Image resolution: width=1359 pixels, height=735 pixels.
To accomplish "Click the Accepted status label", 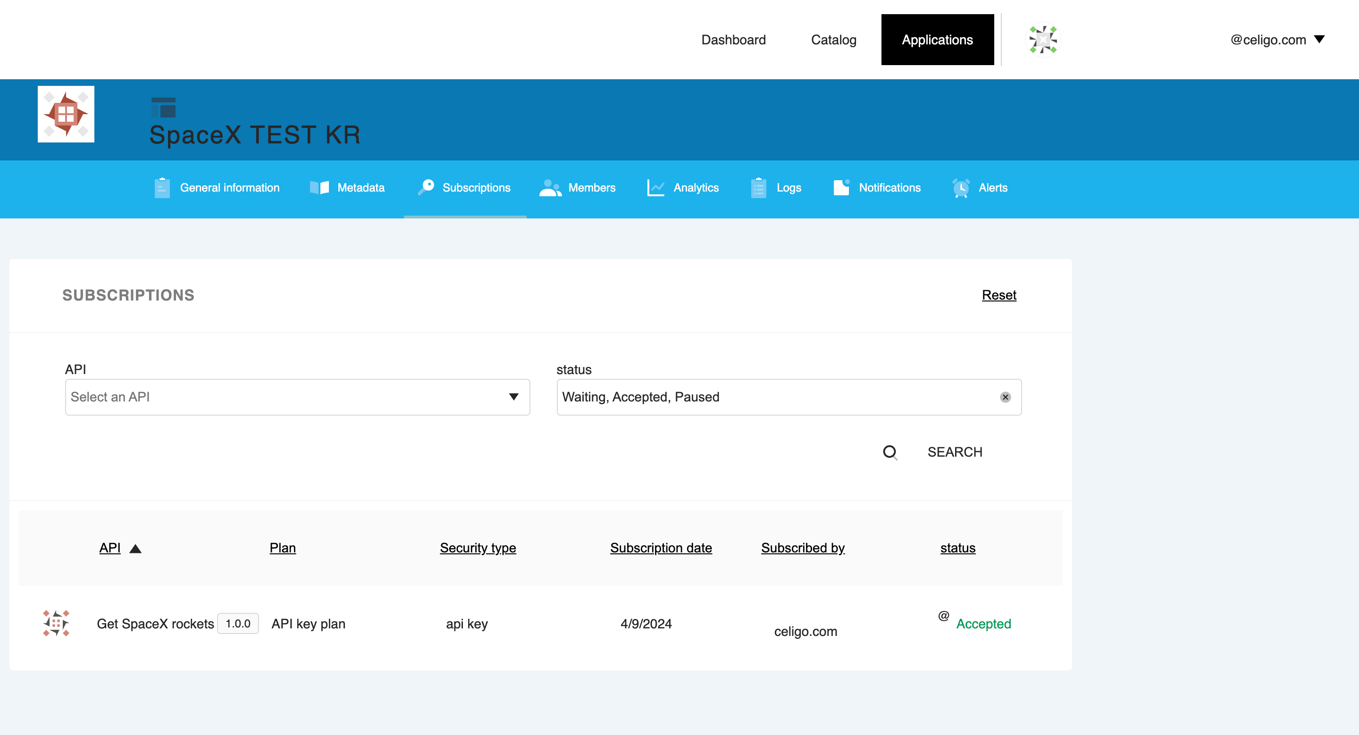I will [x=983, y=624].
